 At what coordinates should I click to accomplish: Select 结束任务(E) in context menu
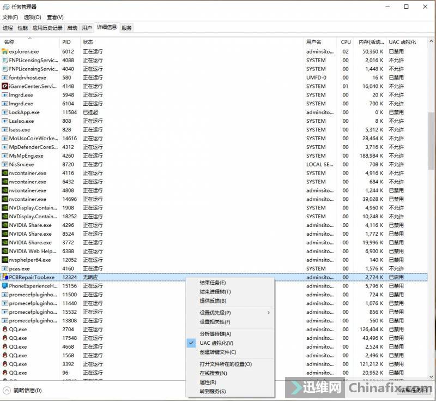click(230, 283)
